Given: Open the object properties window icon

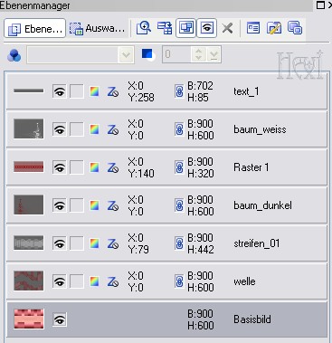Looking at the screenshot, I should point(253,28).
